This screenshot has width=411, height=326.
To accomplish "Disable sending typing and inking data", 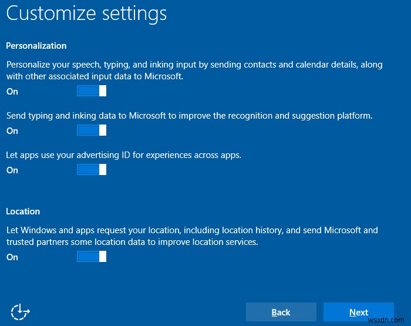I will pos(92,130).
